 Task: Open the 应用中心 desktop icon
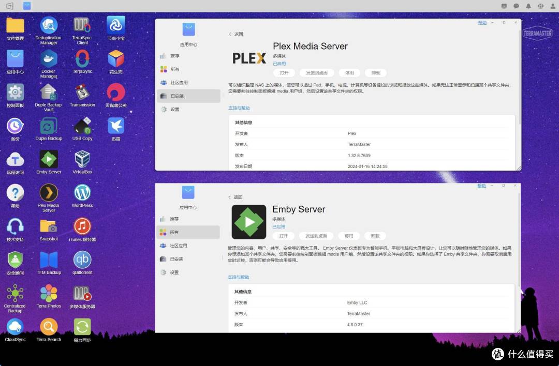(15, 59)
